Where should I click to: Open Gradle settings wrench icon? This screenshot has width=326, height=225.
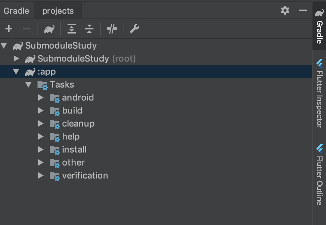134,29
